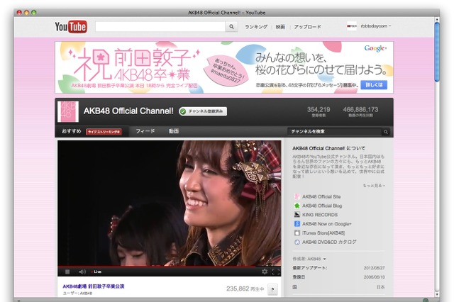The width and height of the screenshot is (454, 302).
Task: Click the 詳しくは button in banner
Action: click(374, 85)
